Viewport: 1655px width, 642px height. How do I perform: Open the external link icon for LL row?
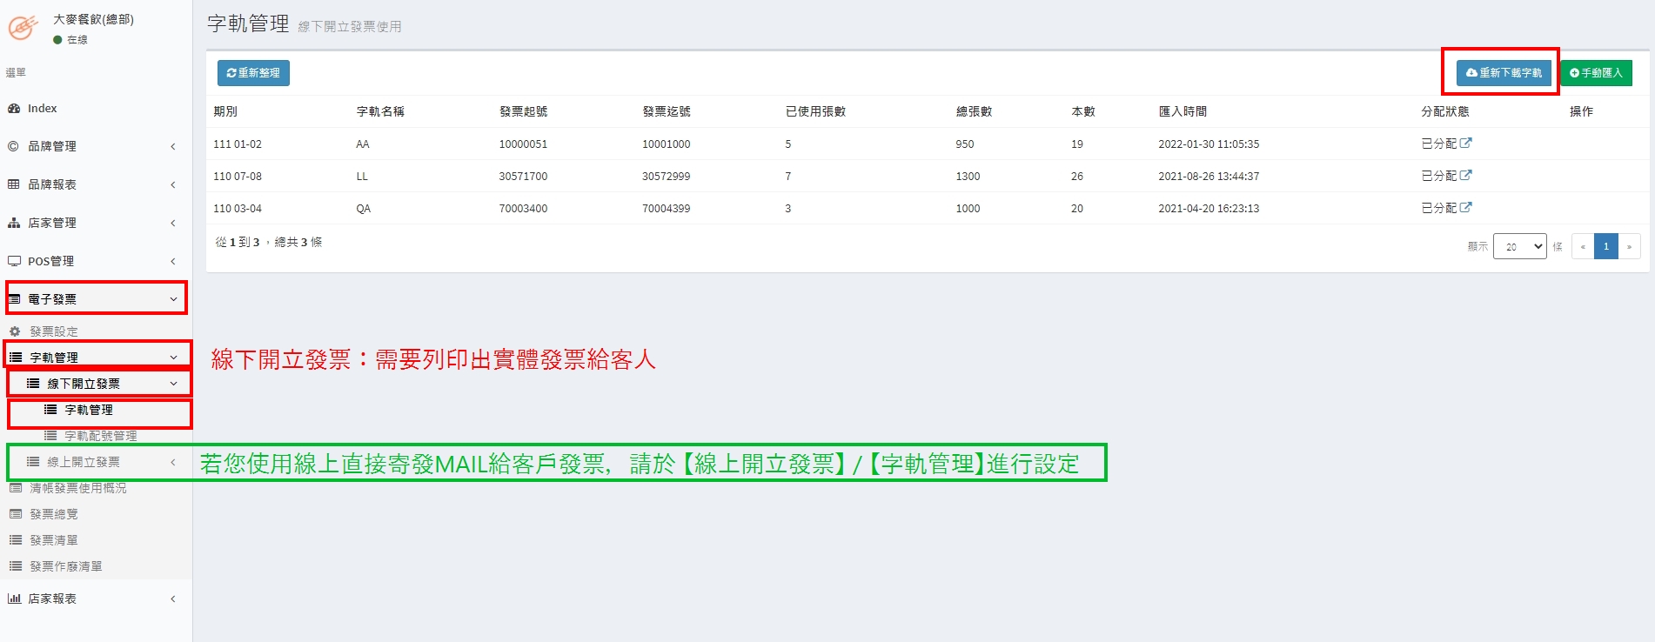pyautogui.click(x=1465, y=176)
